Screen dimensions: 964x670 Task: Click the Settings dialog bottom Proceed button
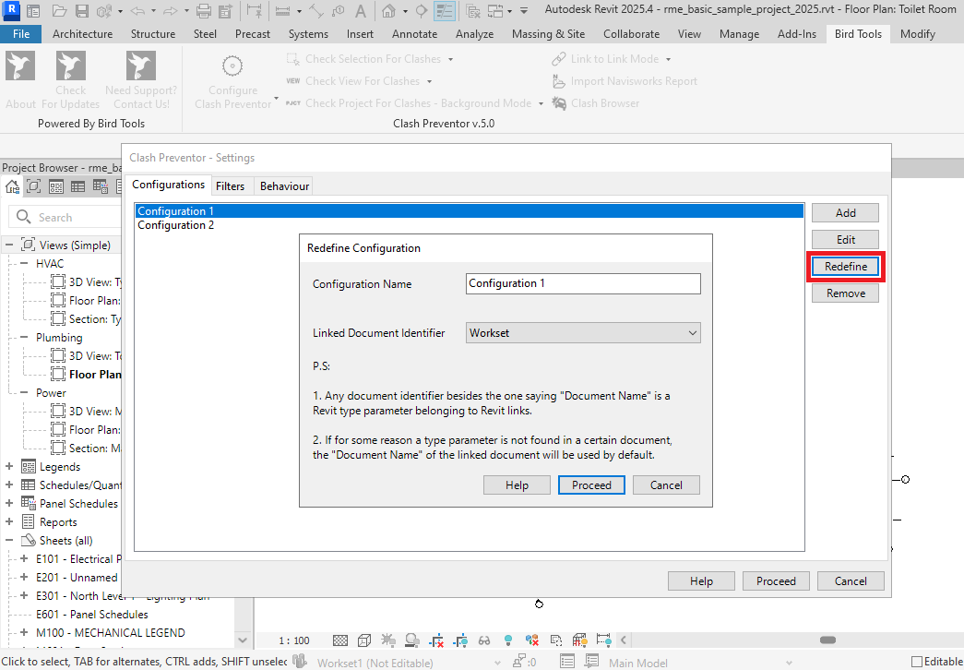776,580
